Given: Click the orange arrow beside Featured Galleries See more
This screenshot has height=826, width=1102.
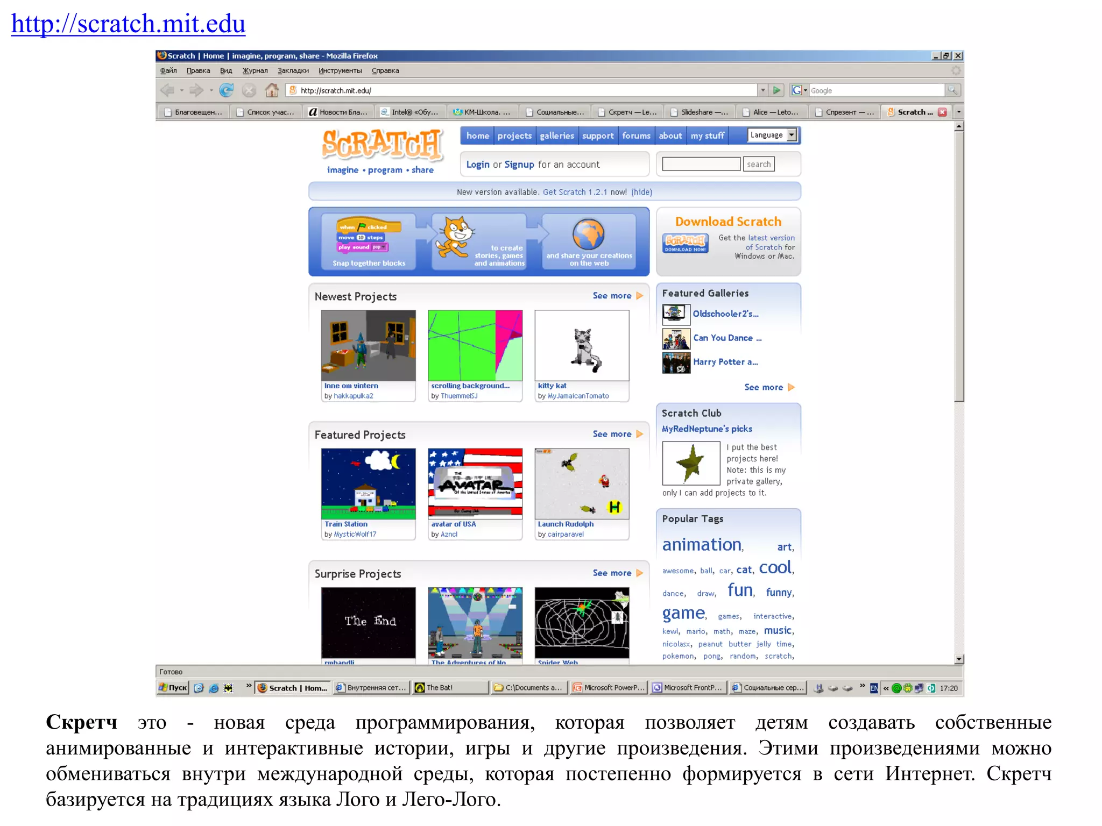Looking at the screenshot, I should click(x=791, y=387).
